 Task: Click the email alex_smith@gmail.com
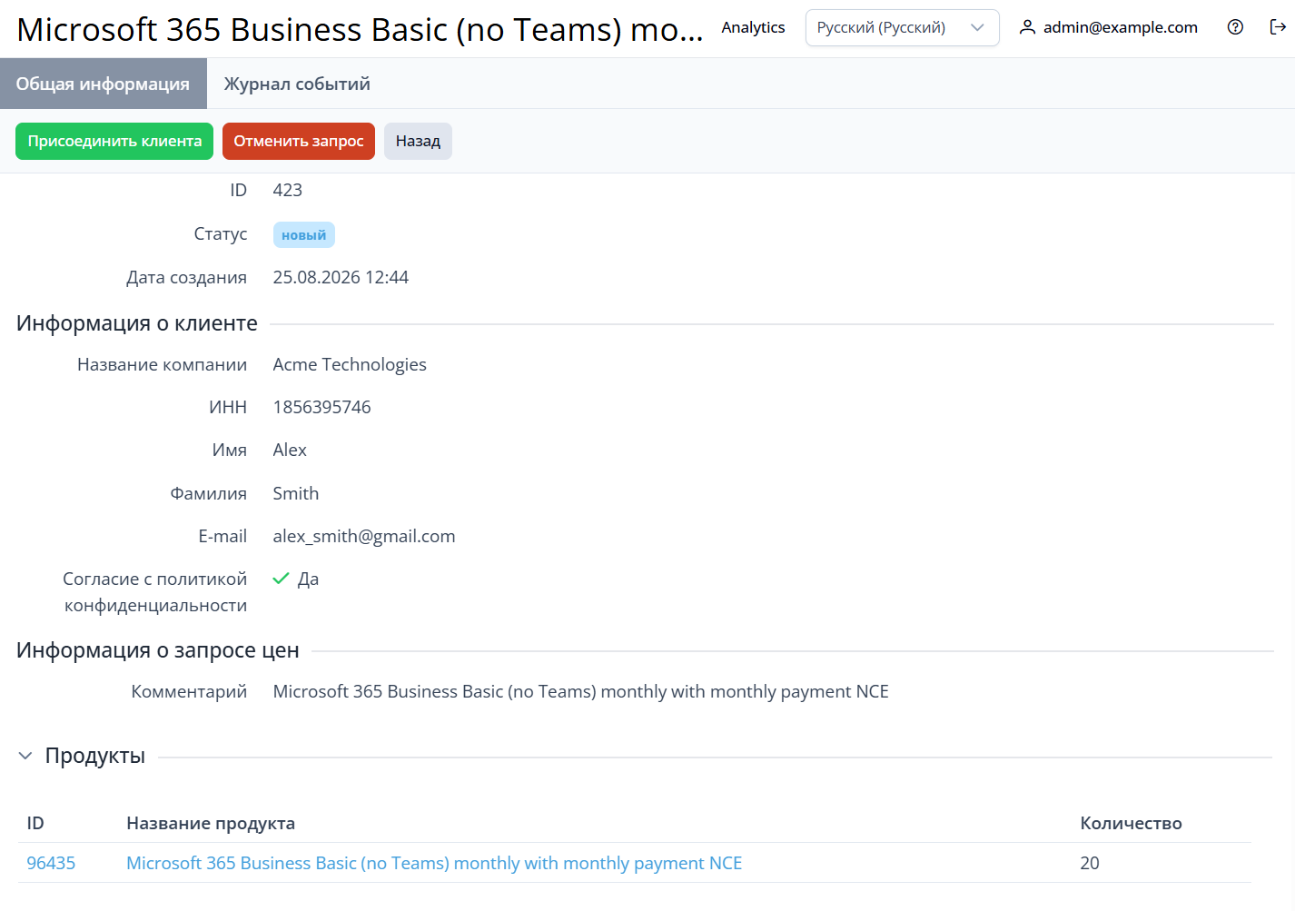coord(364,536)
